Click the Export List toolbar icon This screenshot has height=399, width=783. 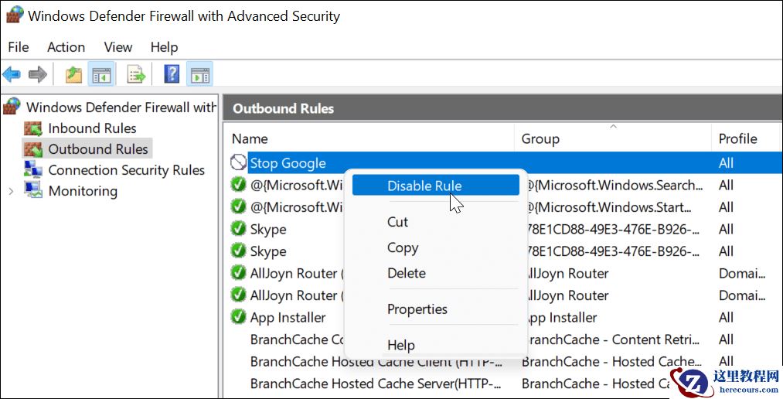tap(136, 74)
